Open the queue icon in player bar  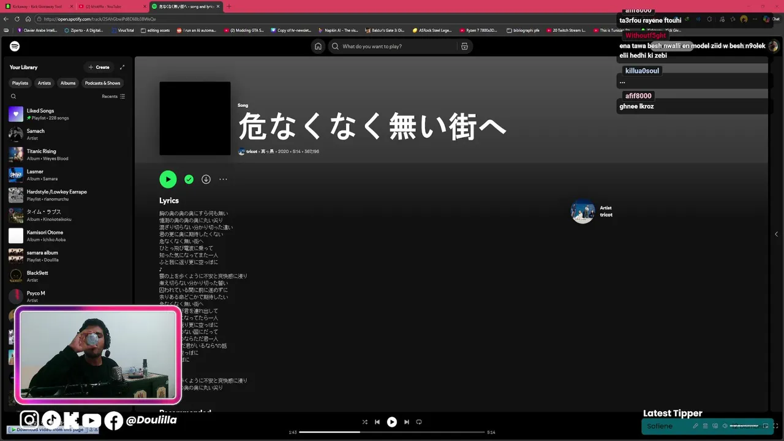(705, 426)
